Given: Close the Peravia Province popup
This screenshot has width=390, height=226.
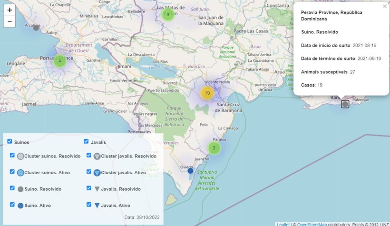Looking at the screenshot, I should [385, 7].
